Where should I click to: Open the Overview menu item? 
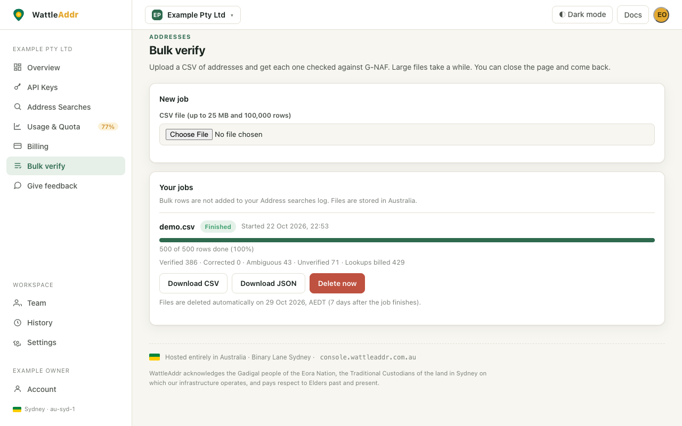click(x=66, y=67)
